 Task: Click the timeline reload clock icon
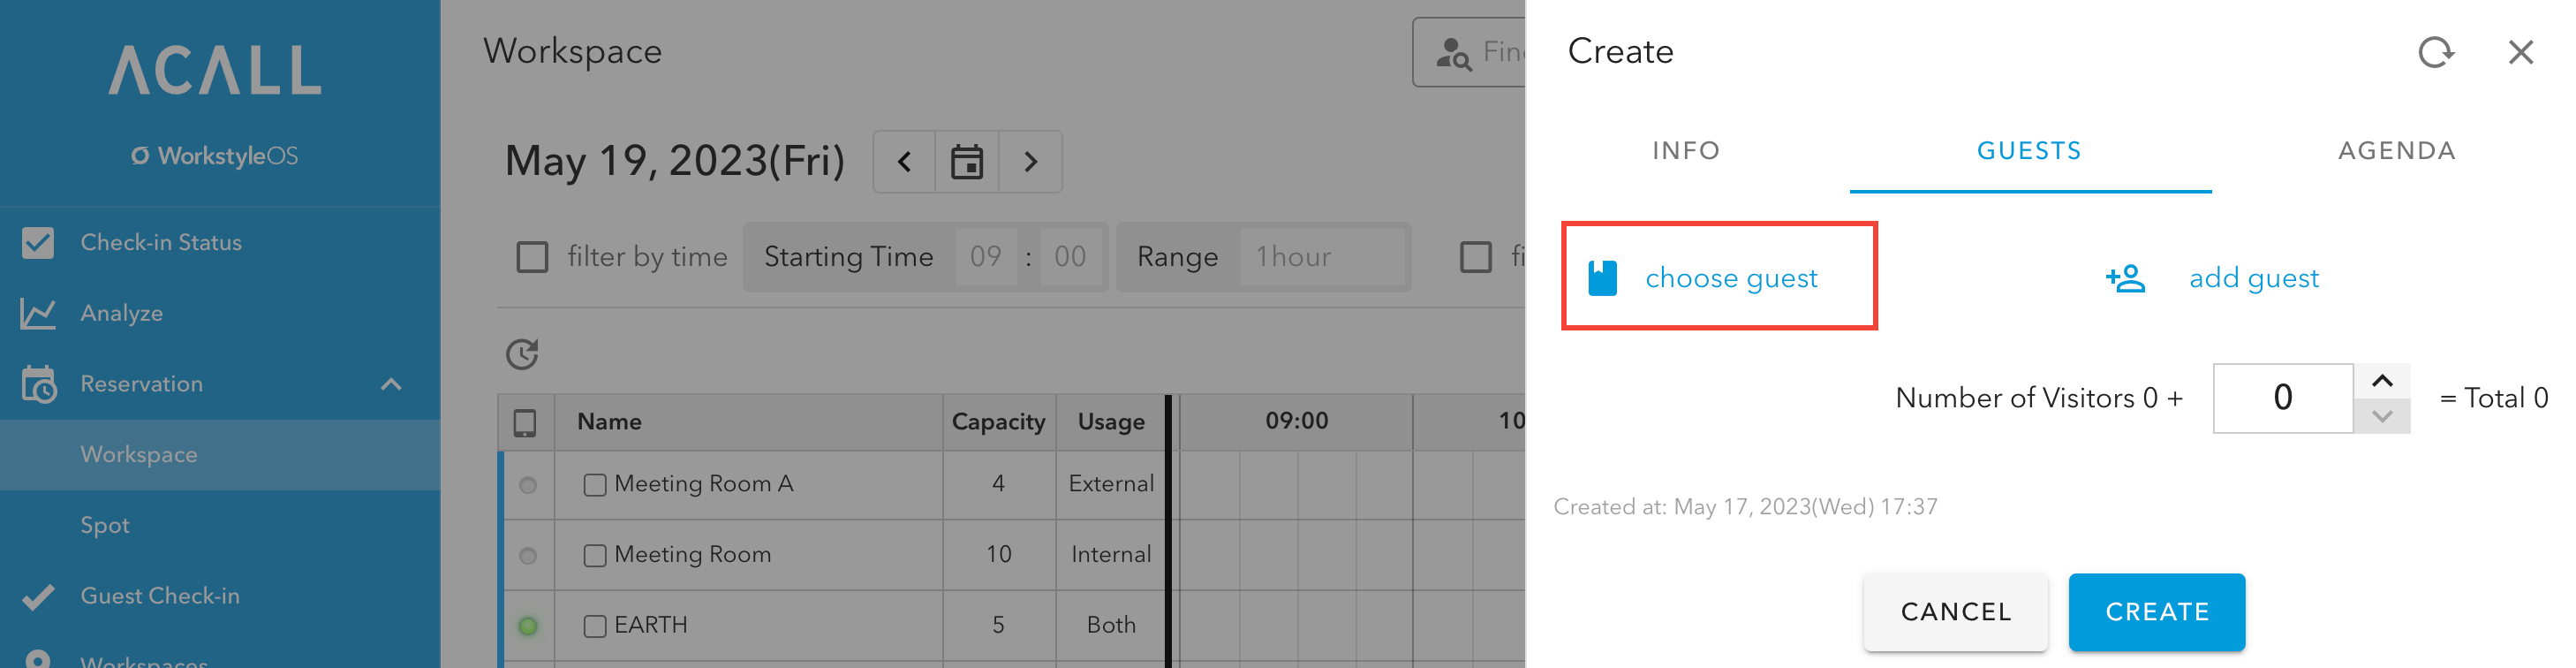(x=522, y=354)
